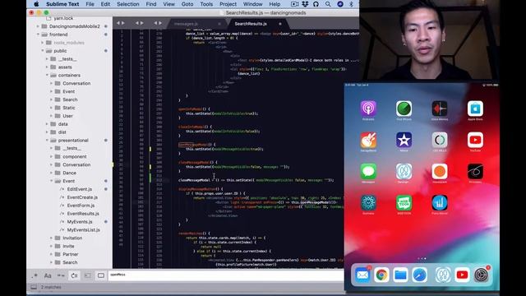Expand the Partner folder
The width and height of the screenshot is (526, 296).
click(x=51, y=254)
